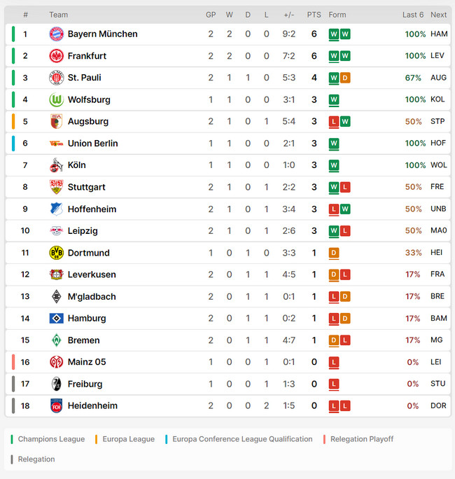Viewport: 455px width, 479px height.
Task: Click the Relegation Playoff legend marker
Action: click(x=324, y=439)
